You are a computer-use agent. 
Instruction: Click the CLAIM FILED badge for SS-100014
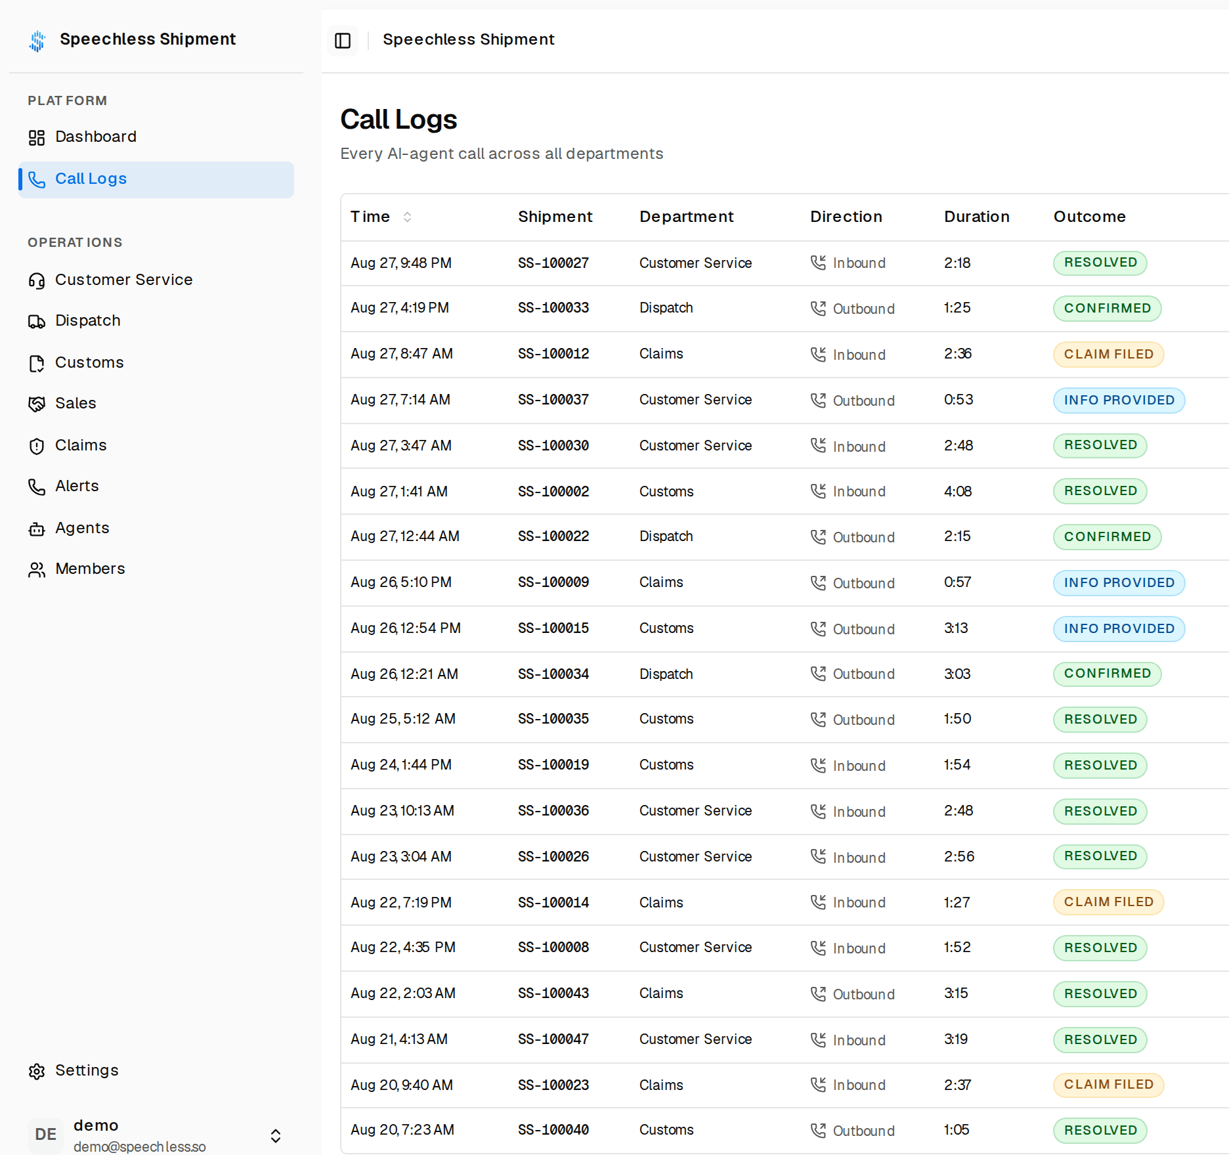pos(1108,902)
